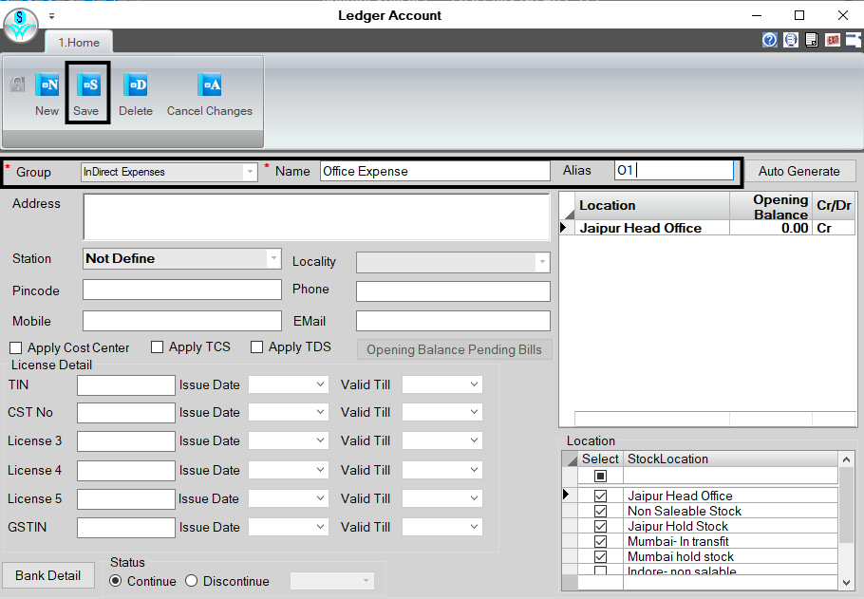Save the ledger account
Viewport: 864px width, 599px height.
click(x=87, y=86)
